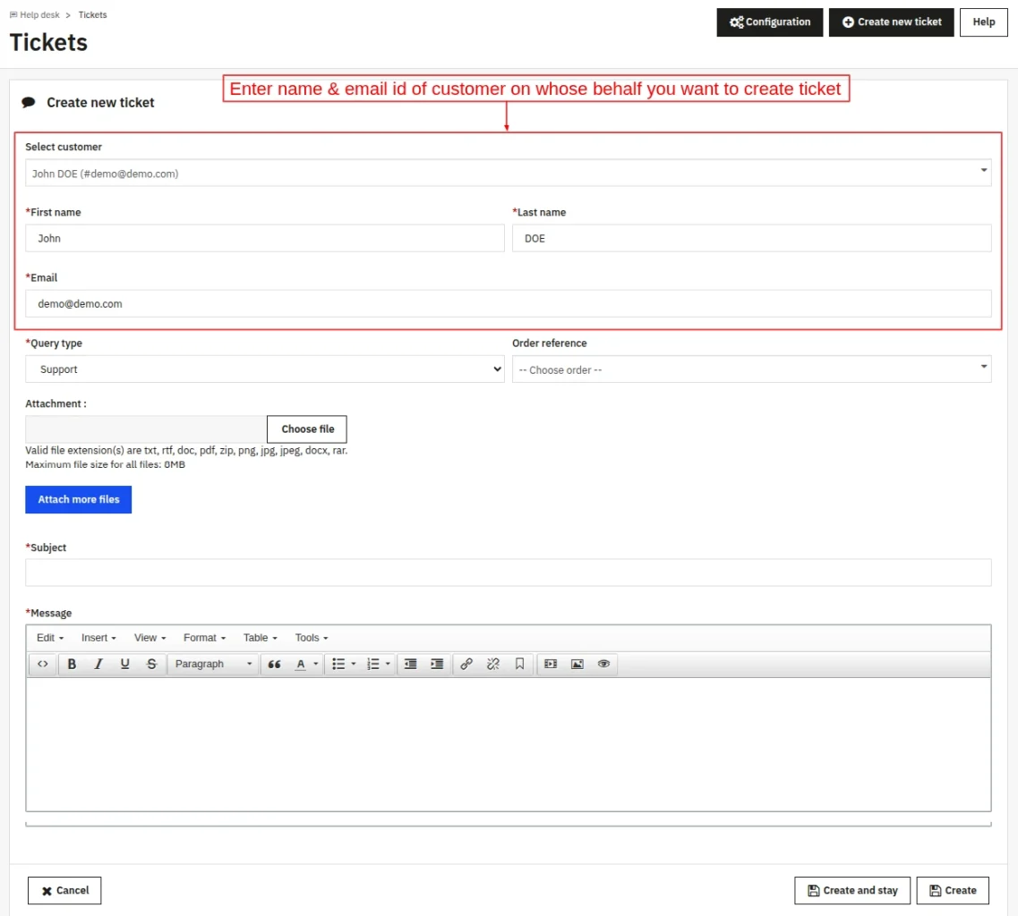The height and width of the screenshot is (916, 1018).
Task: Insert blockquote using quote icon
Action: click(x=274, y=664)
